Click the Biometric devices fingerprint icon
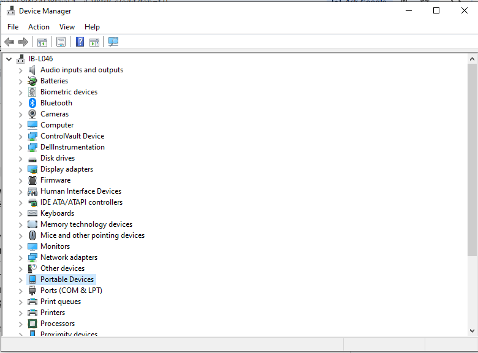 coord(32,92)
